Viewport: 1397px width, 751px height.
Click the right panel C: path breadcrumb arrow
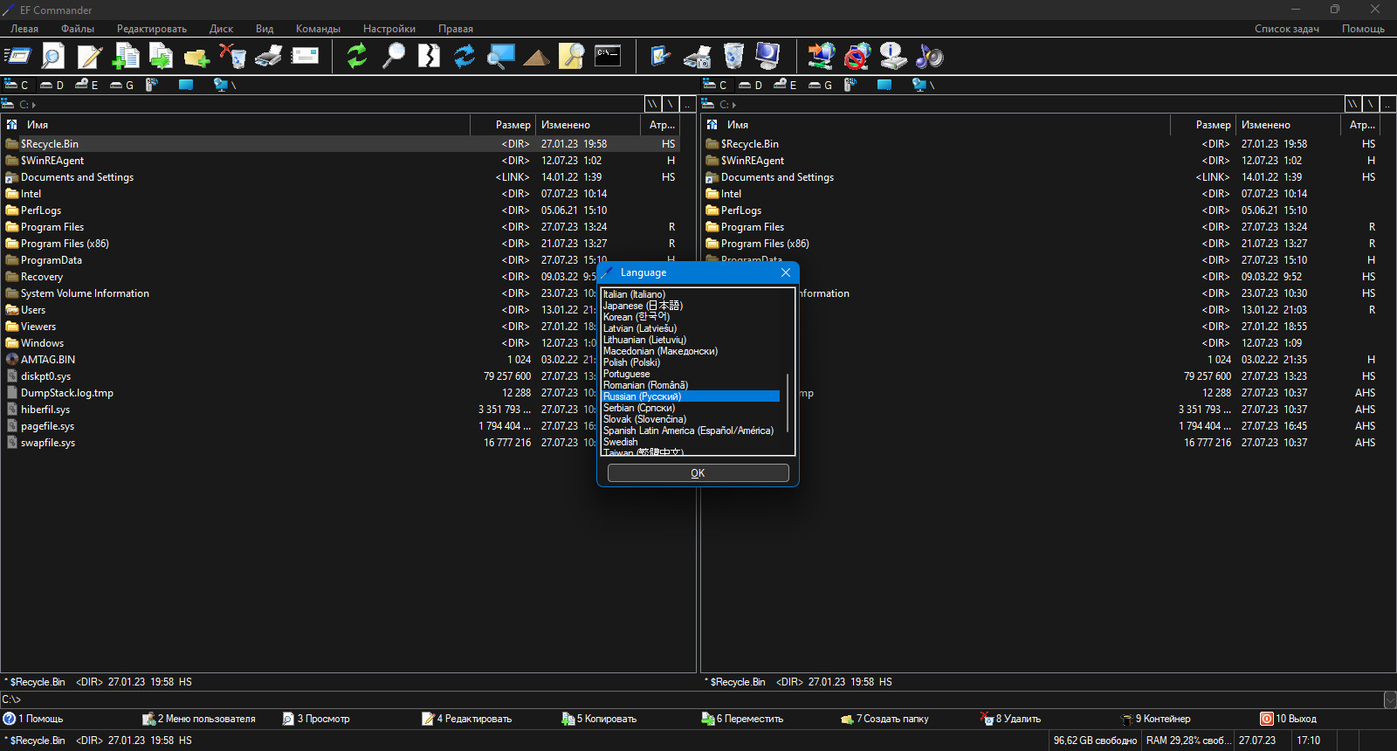[734, 105]
